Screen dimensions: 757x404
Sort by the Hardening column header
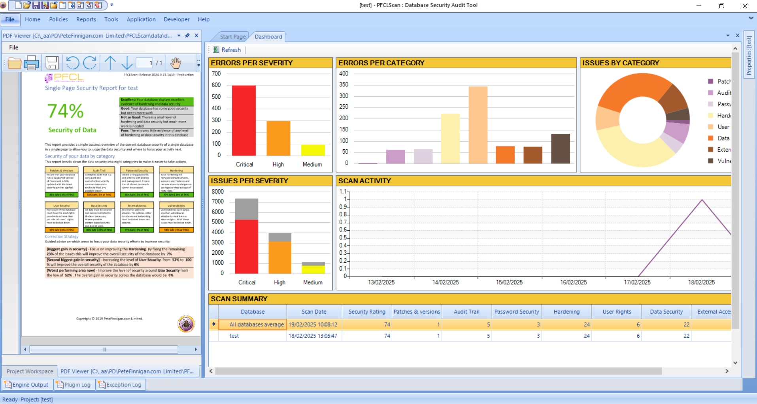pos(566,312)
